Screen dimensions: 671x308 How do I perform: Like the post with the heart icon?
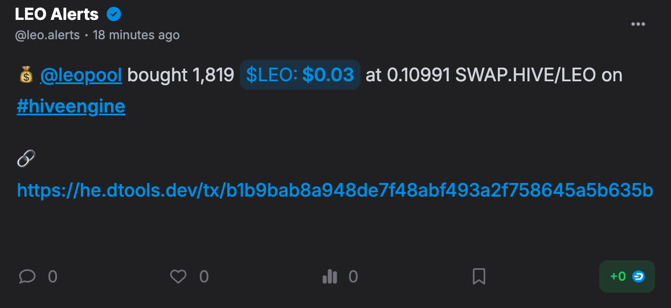click(x=178, y=276)
